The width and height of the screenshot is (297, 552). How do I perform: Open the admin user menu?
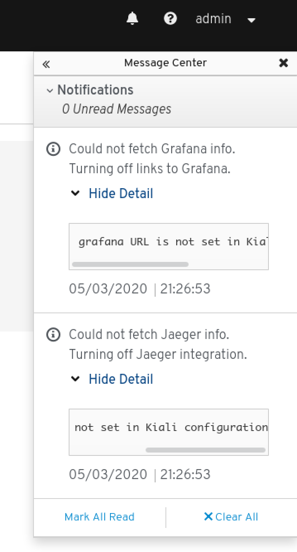[213, 18]
